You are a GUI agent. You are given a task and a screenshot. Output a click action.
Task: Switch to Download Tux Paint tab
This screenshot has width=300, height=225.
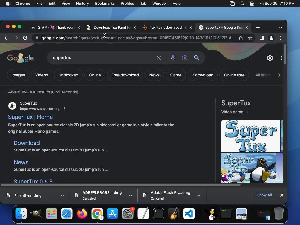click(x=111, y=28)
